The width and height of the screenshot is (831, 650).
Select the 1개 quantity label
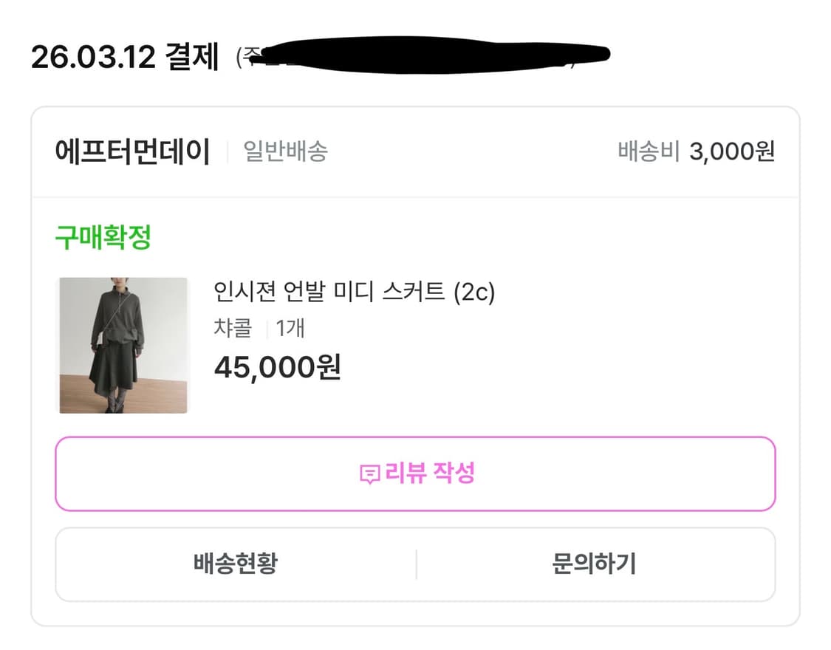point(290,329)
